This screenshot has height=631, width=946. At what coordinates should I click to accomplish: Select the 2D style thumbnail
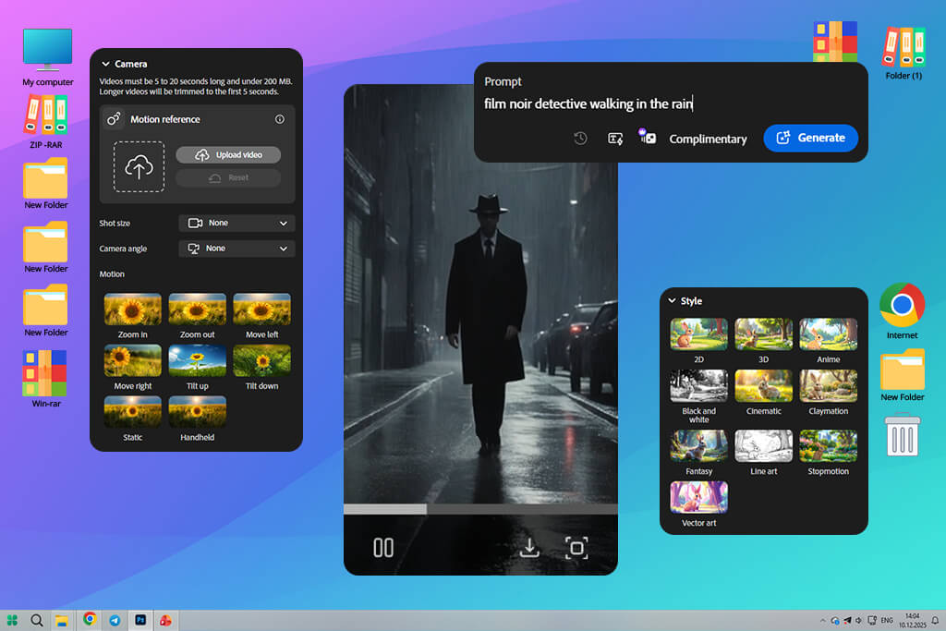coord(698,334)
